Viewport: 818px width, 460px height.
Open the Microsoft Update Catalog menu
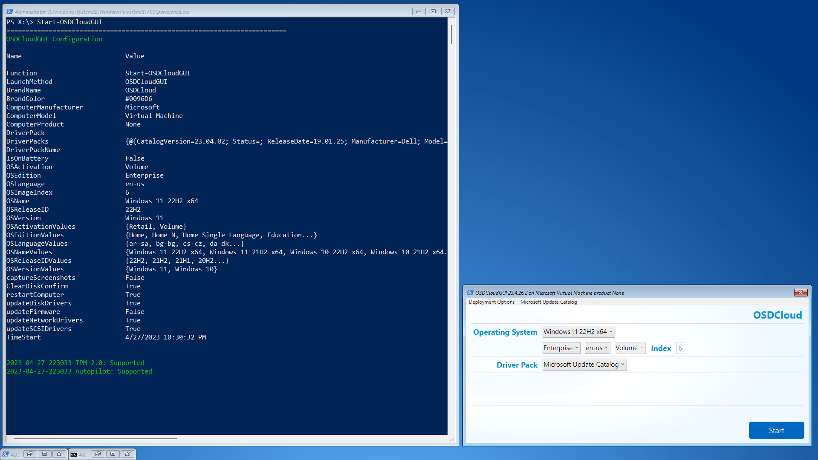tap(549, 302)
